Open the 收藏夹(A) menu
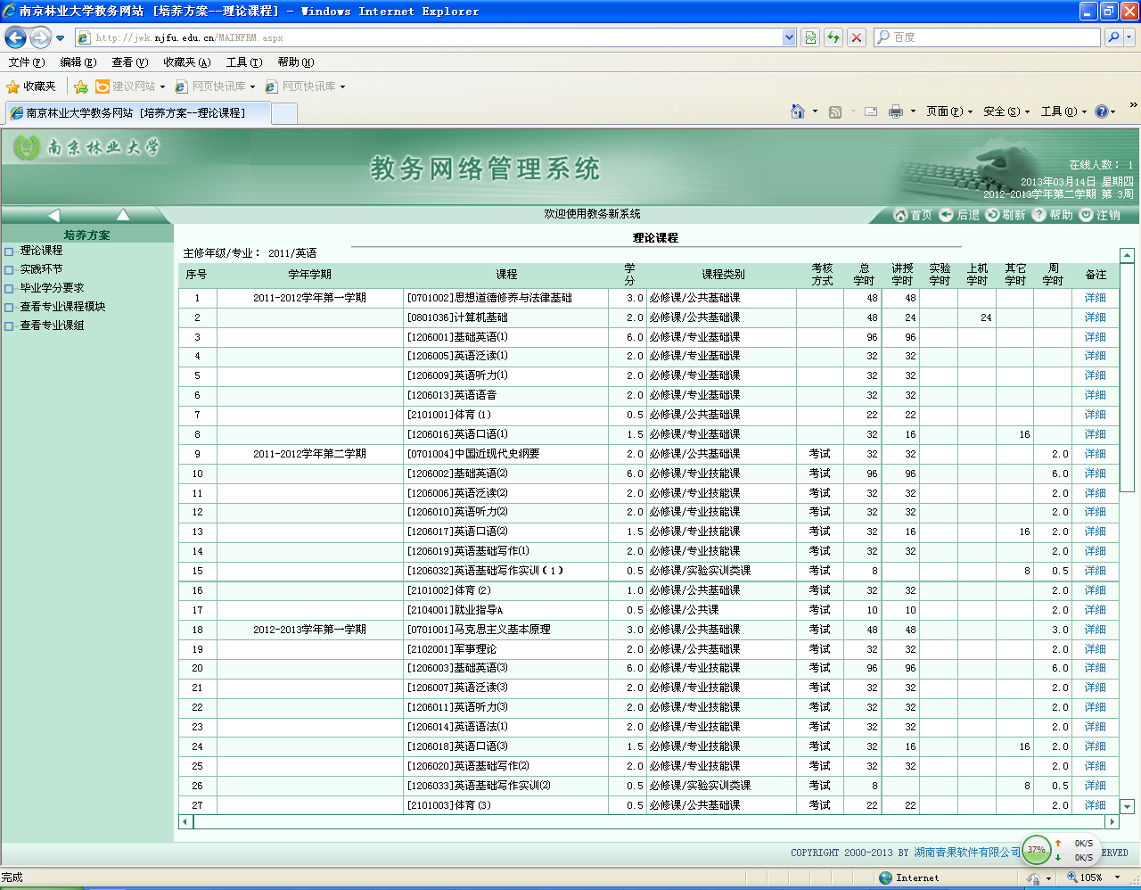 point(186,62)
